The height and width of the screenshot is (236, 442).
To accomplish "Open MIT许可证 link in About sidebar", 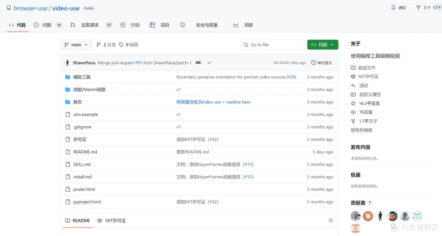I will pos(365,76).
